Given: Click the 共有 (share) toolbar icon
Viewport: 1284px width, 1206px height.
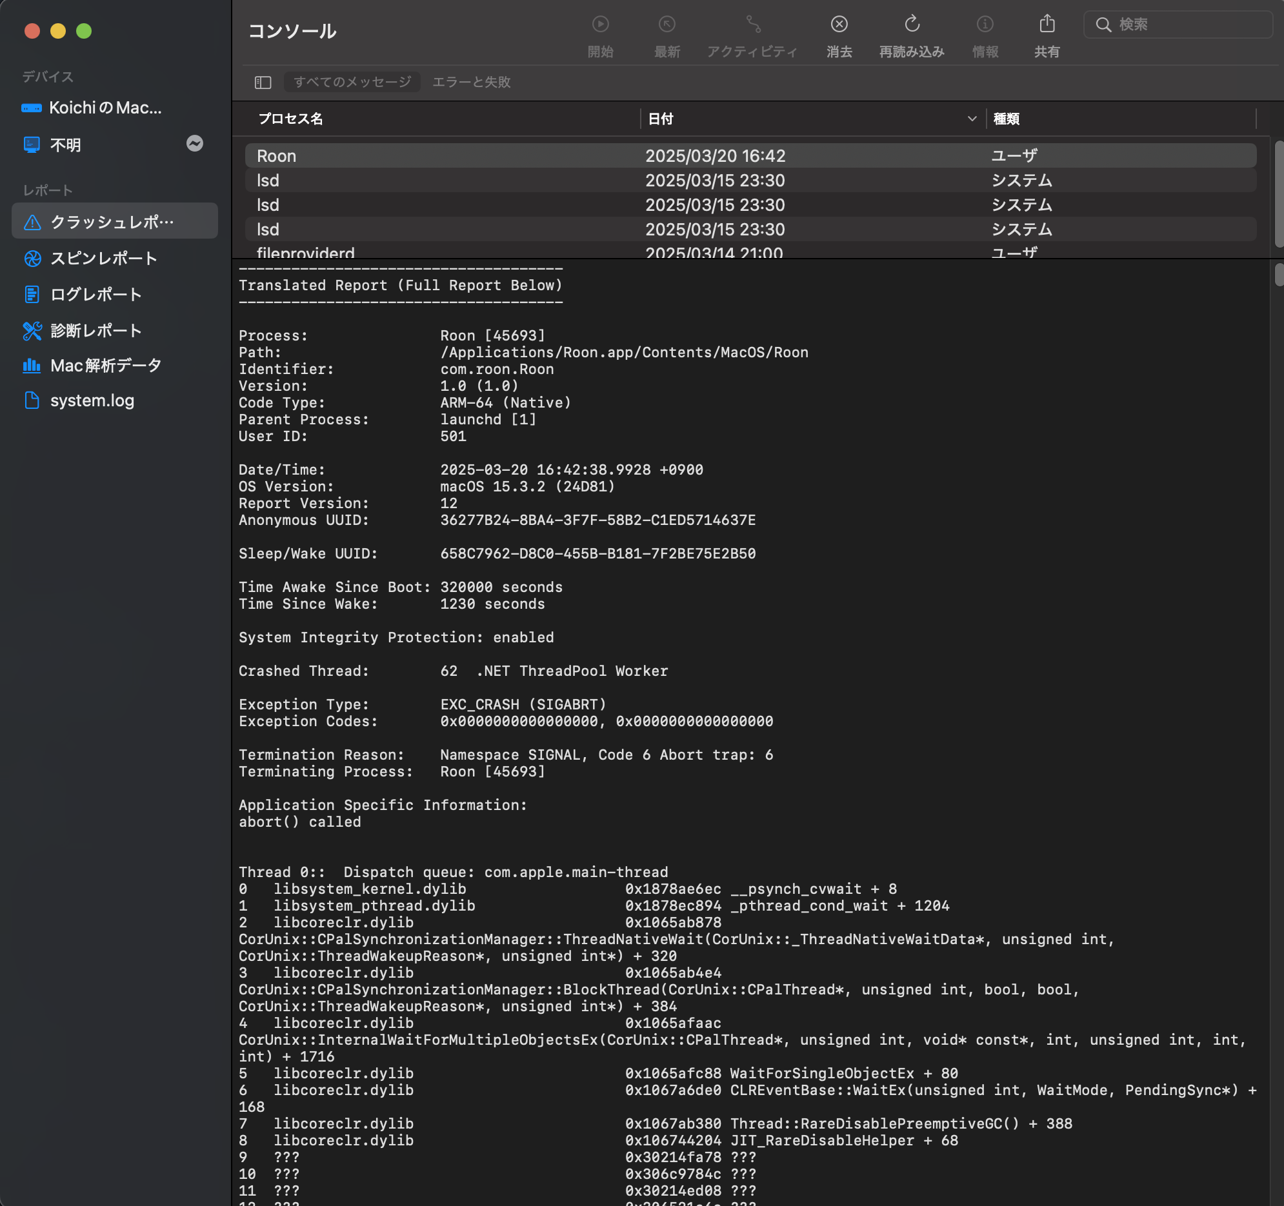Looking at the screenshot, I should tap(1047, 25).
